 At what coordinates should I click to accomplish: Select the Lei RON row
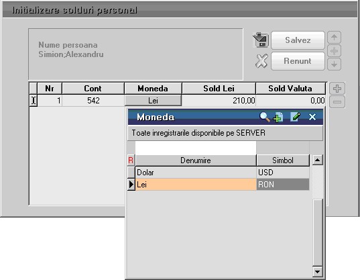(223, 185)
